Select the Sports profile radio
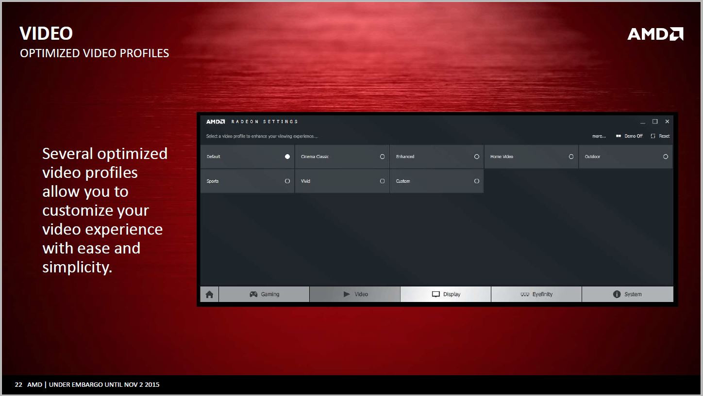 click(287, 181)
